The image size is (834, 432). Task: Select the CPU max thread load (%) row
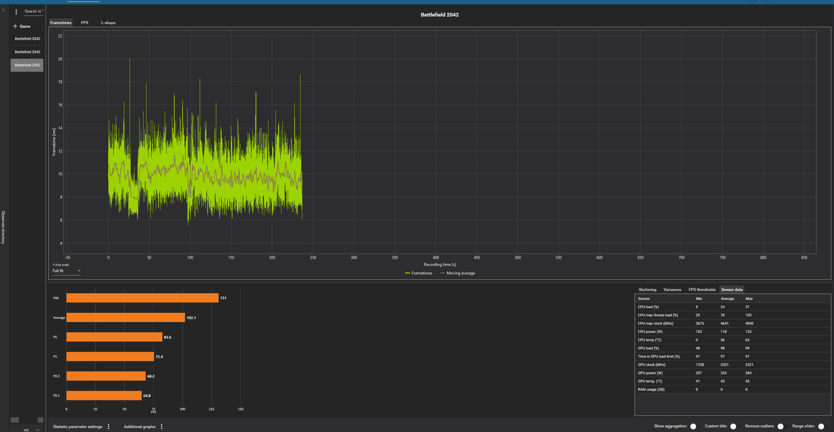tap(732, 315)
